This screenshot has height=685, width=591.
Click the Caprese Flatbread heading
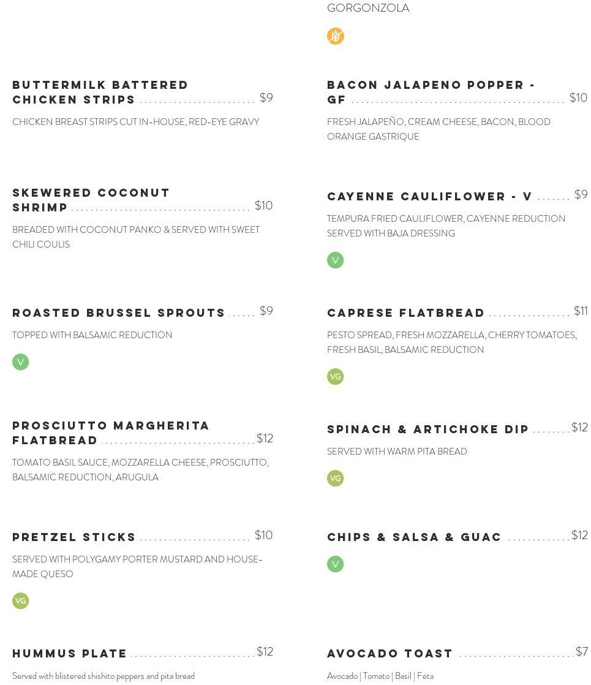coord(406,313)
